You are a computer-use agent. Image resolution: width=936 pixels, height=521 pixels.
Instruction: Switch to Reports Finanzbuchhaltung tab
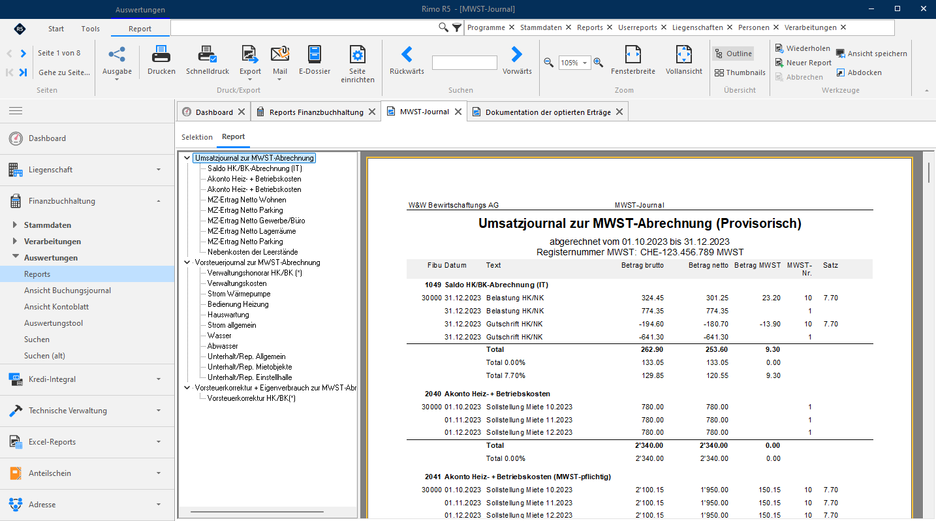[315, 112]
